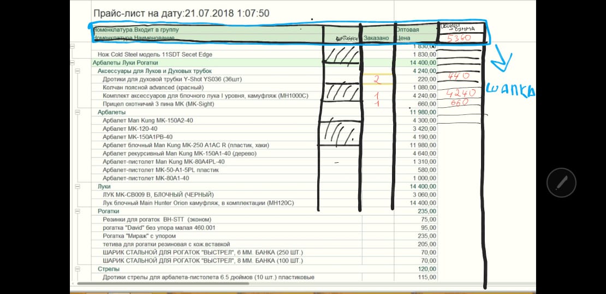Click the Прайс-лист на дату title

pos(181,13)
